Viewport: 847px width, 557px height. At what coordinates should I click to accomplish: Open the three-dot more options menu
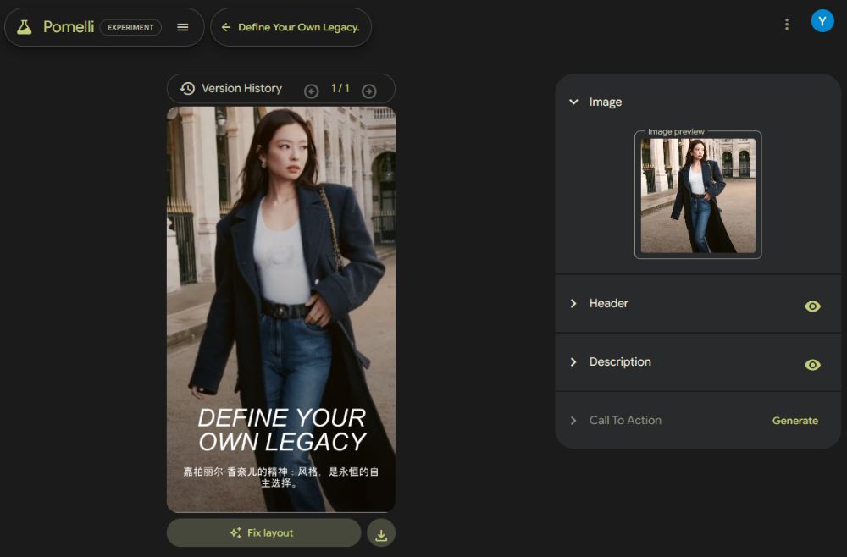(x=787, y=25)
